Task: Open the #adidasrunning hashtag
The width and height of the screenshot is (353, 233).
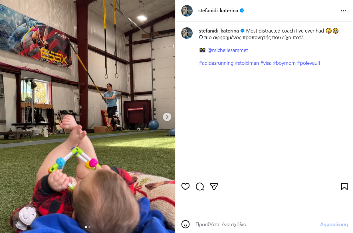Action: pyautogui.click(x=216, y=63)
